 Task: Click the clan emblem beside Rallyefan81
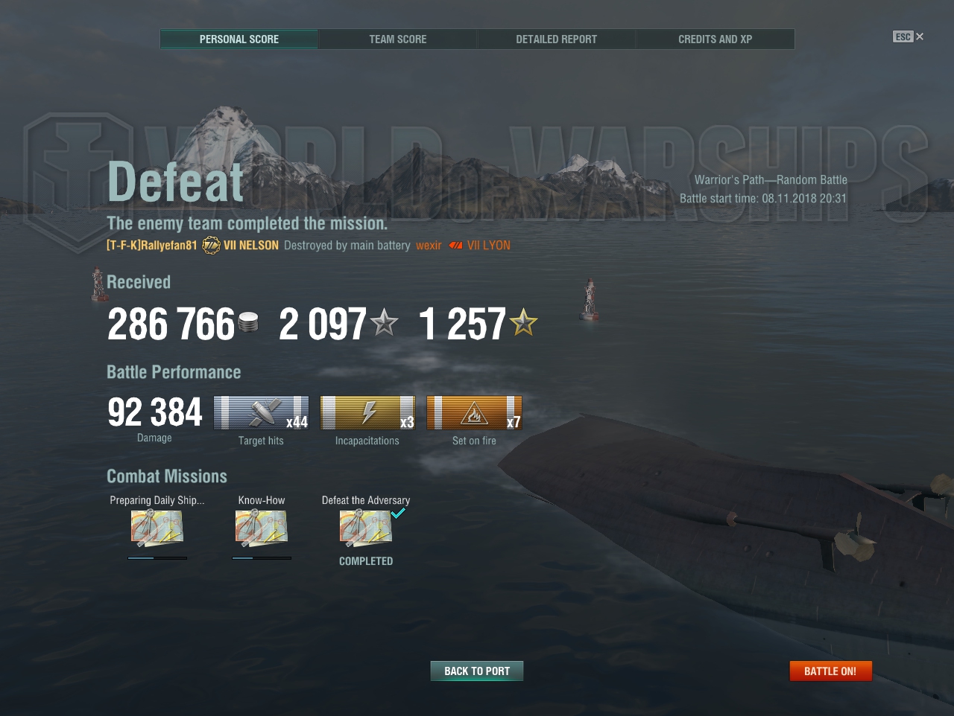coord(212,245)
